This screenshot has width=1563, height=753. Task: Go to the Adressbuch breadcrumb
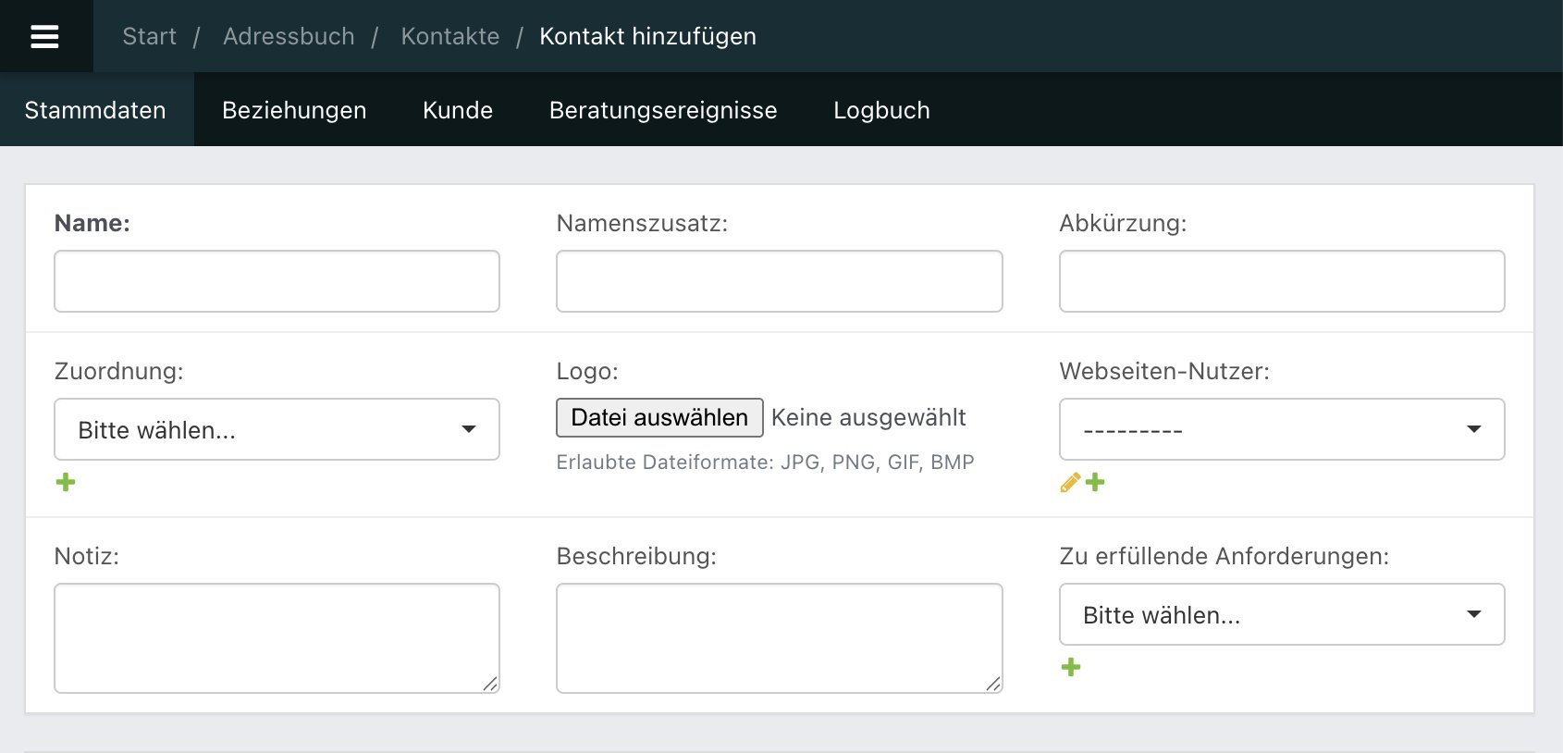pyautogui.click(x=289, y=36)
